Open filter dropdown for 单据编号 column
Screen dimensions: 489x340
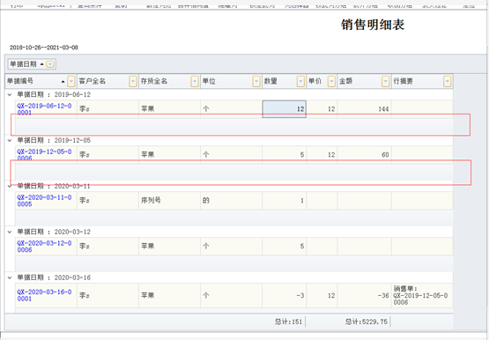tap(71, 81)
